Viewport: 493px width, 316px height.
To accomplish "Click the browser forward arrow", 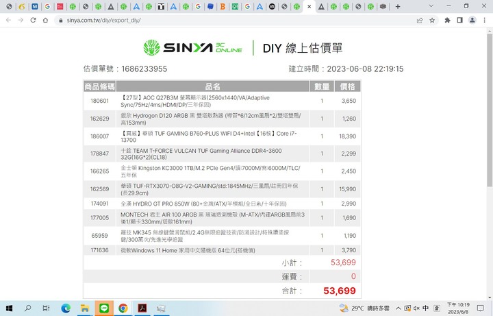I will (x=21, y=20).
